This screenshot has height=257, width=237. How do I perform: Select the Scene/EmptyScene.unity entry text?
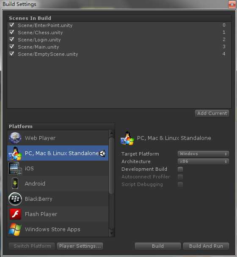click(x=48, y=54)
